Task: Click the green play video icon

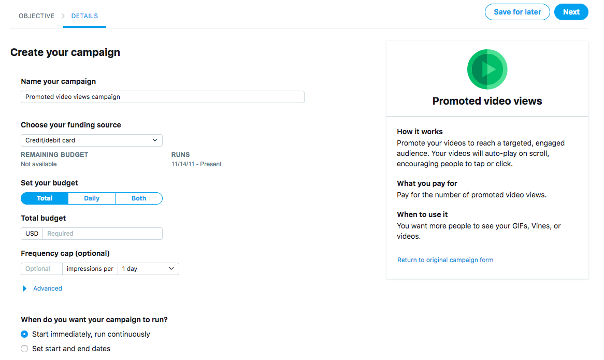Action: click(x=487, y=69)
